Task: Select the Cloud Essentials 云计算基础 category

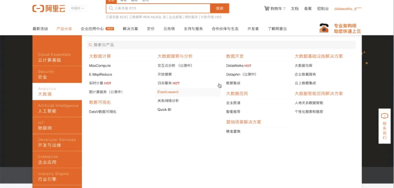Action: 57,57
